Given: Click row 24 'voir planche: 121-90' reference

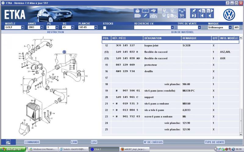Looking at the screenshot, I should (x=177, y=123).
